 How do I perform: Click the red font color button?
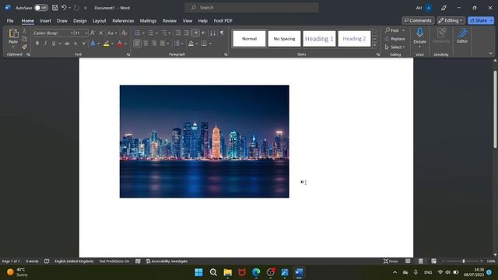pos(119,44)
